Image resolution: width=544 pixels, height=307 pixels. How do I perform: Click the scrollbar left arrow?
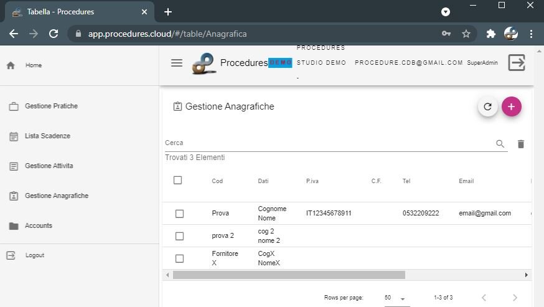[x=167, y=275]
